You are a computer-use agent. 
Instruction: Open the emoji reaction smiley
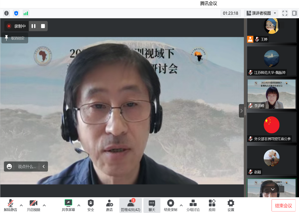coord(9,167)
